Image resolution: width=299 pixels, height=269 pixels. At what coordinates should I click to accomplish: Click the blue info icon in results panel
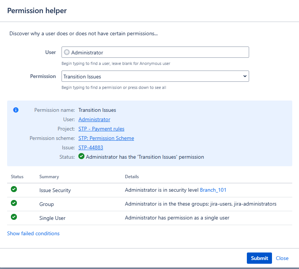click(x=16, y=110)
